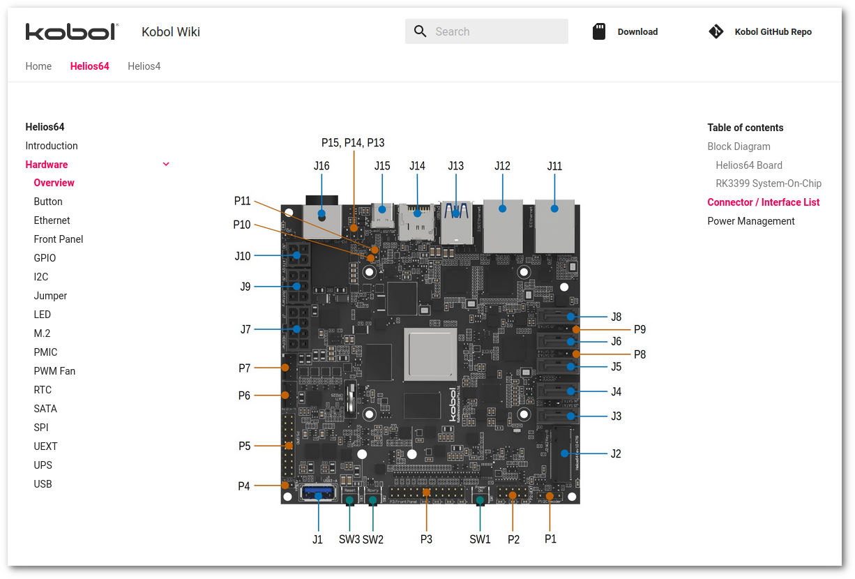Select Hardware in the sidebar
This screenshot has height=579, width=855.
tap(47, 165)
